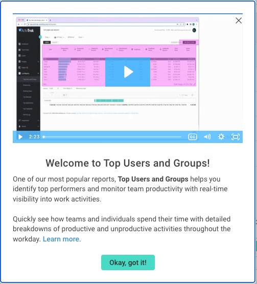Open the Today date dropdown in preview
Viewport: 257px width, 284px height.
48,37
